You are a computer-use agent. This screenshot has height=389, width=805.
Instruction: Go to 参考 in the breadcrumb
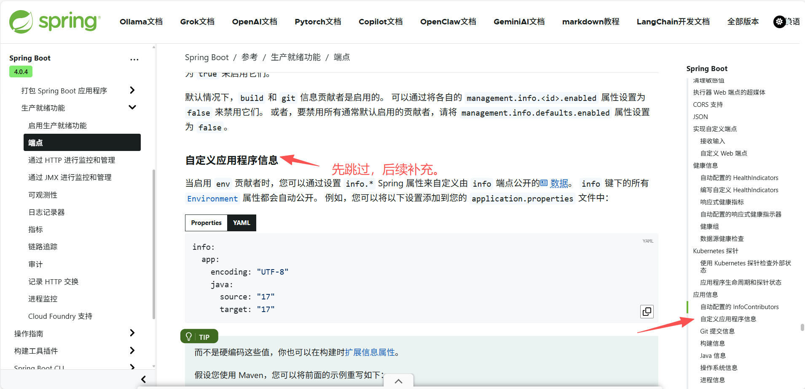pyautogui.click(x=250, y=57)
